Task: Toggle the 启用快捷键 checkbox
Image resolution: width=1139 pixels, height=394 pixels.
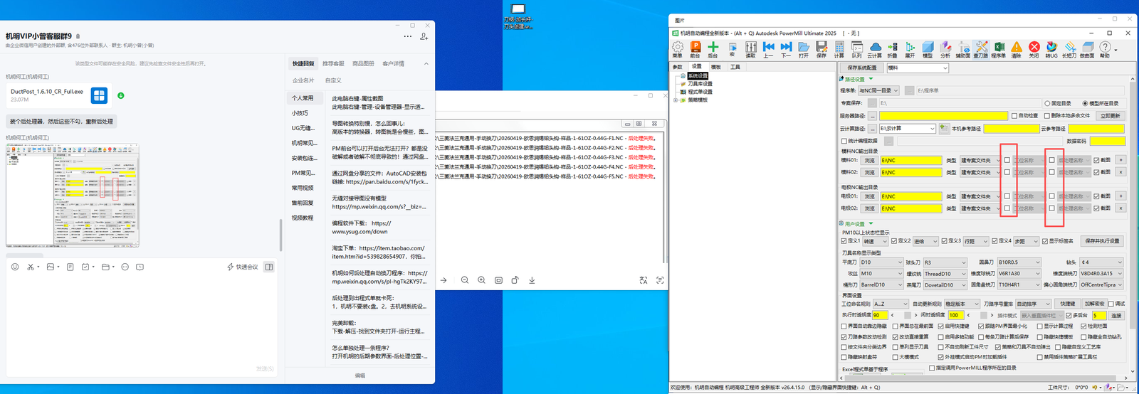Action: pyautogui.click(x=940, y=326)
